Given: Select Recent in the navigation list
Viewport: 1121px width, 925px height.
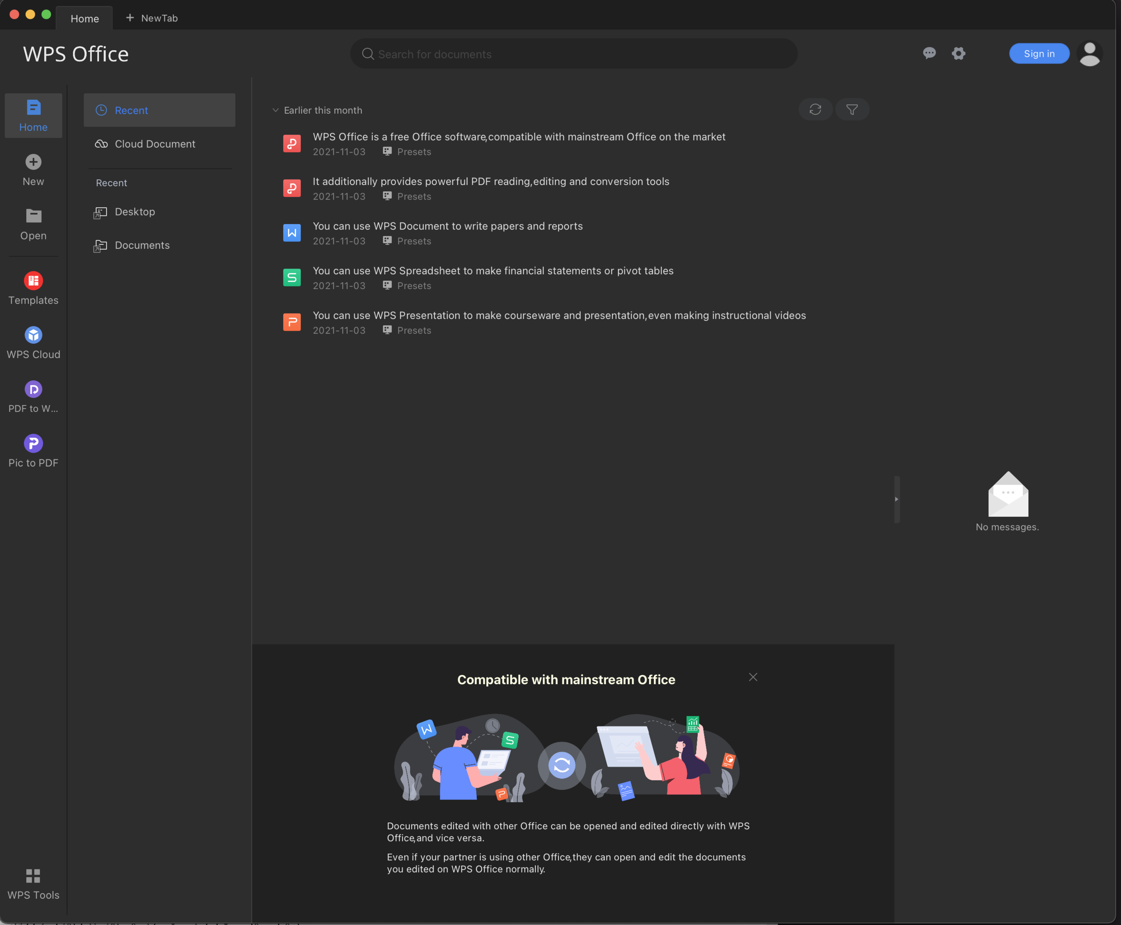Looking at the screenshot, I should [159, 110].
